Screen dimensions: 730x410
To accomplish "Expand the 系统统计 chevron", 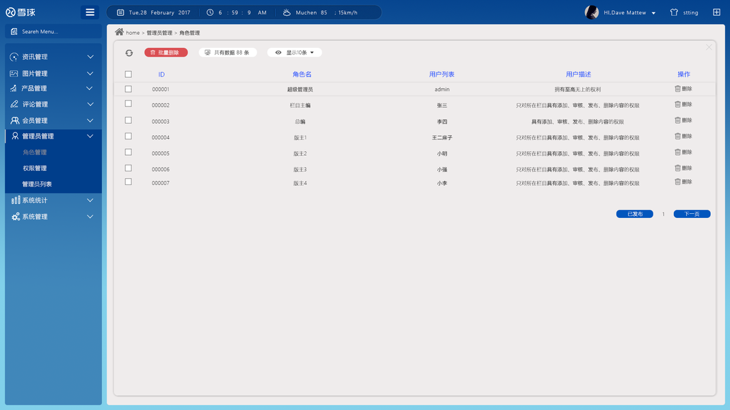I will [90, 200].
